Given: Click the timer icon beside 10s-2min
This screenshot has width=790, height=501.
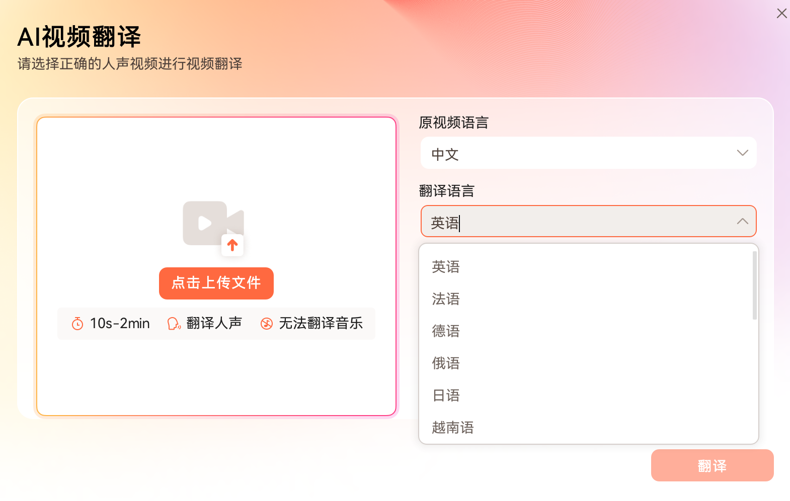Looking at the screenshot, I should point(77,324).
